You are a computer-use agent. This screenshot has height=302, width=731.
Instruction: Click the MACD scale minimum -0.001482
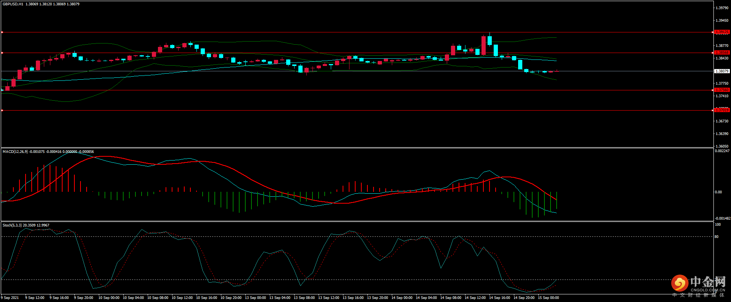(722, 218)
